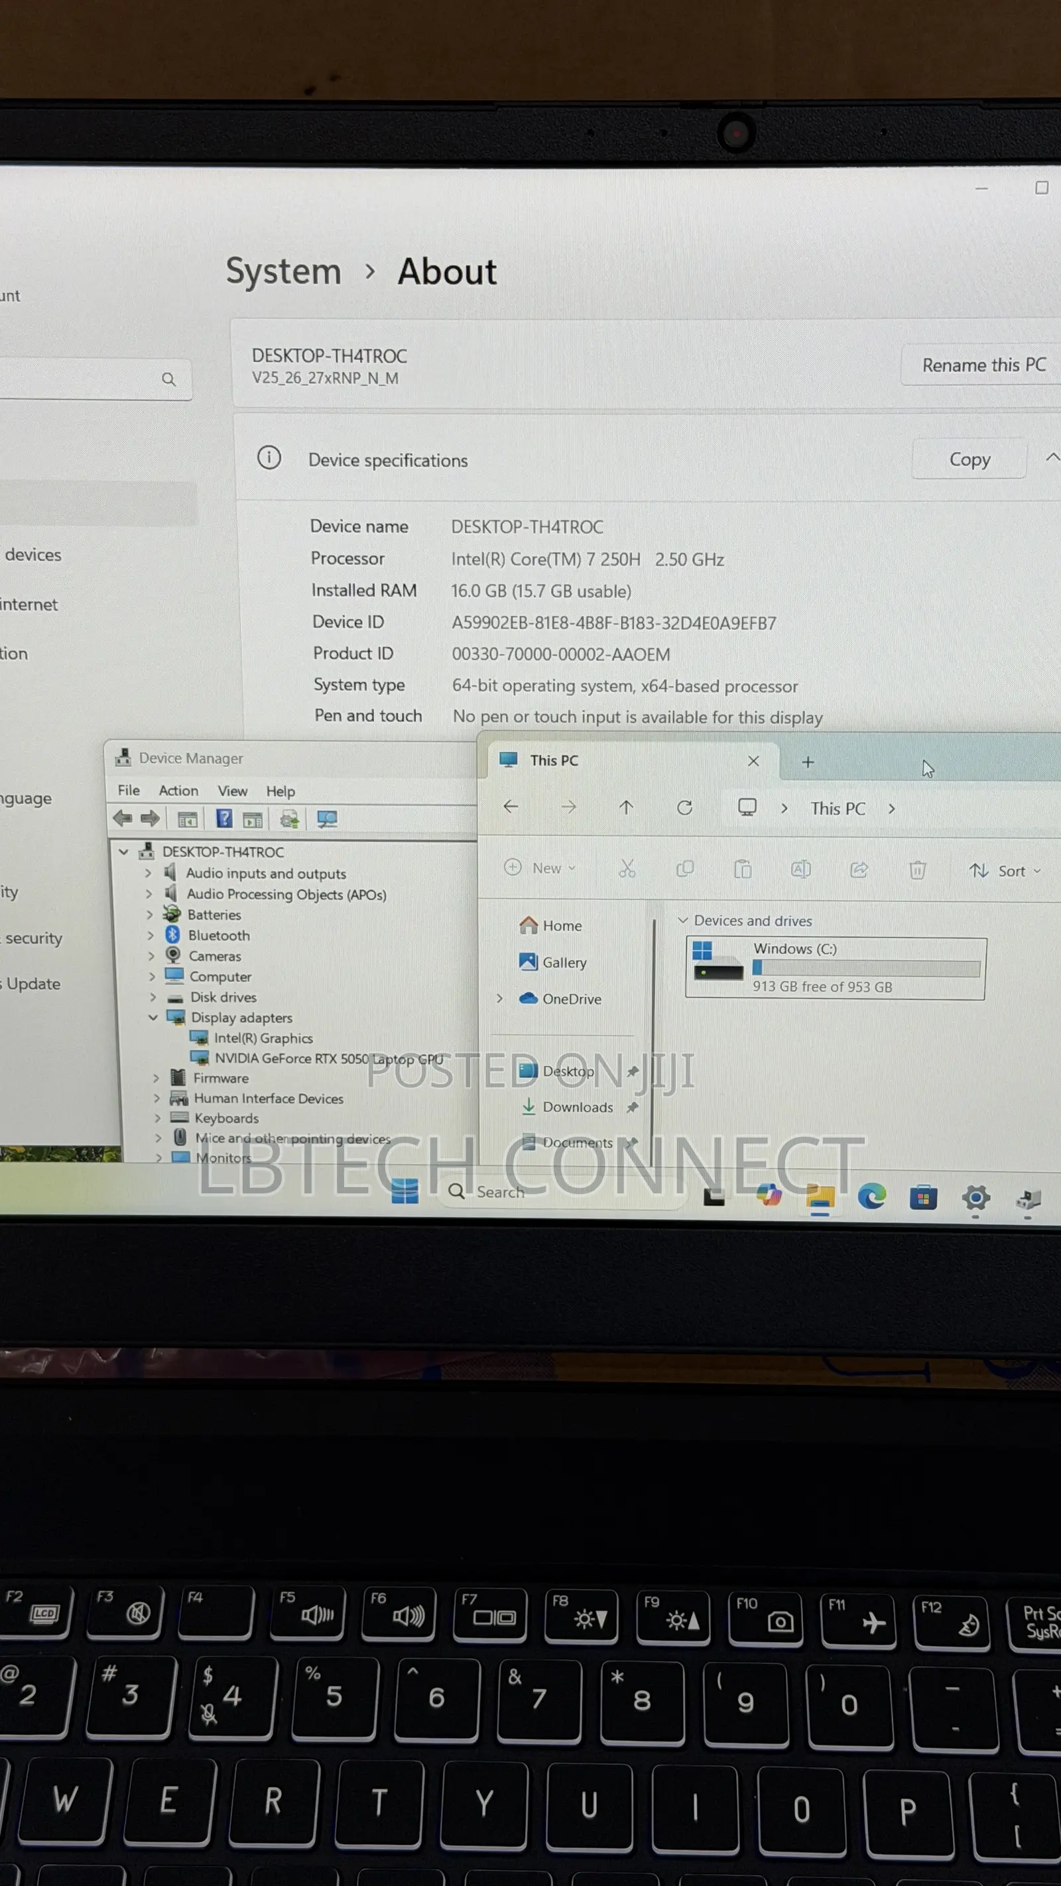This screenshot has height=1886, width=1061.
Task: Expand Audio inputs and outputs node
Action: pyautogui.click(x=148, y=872)
